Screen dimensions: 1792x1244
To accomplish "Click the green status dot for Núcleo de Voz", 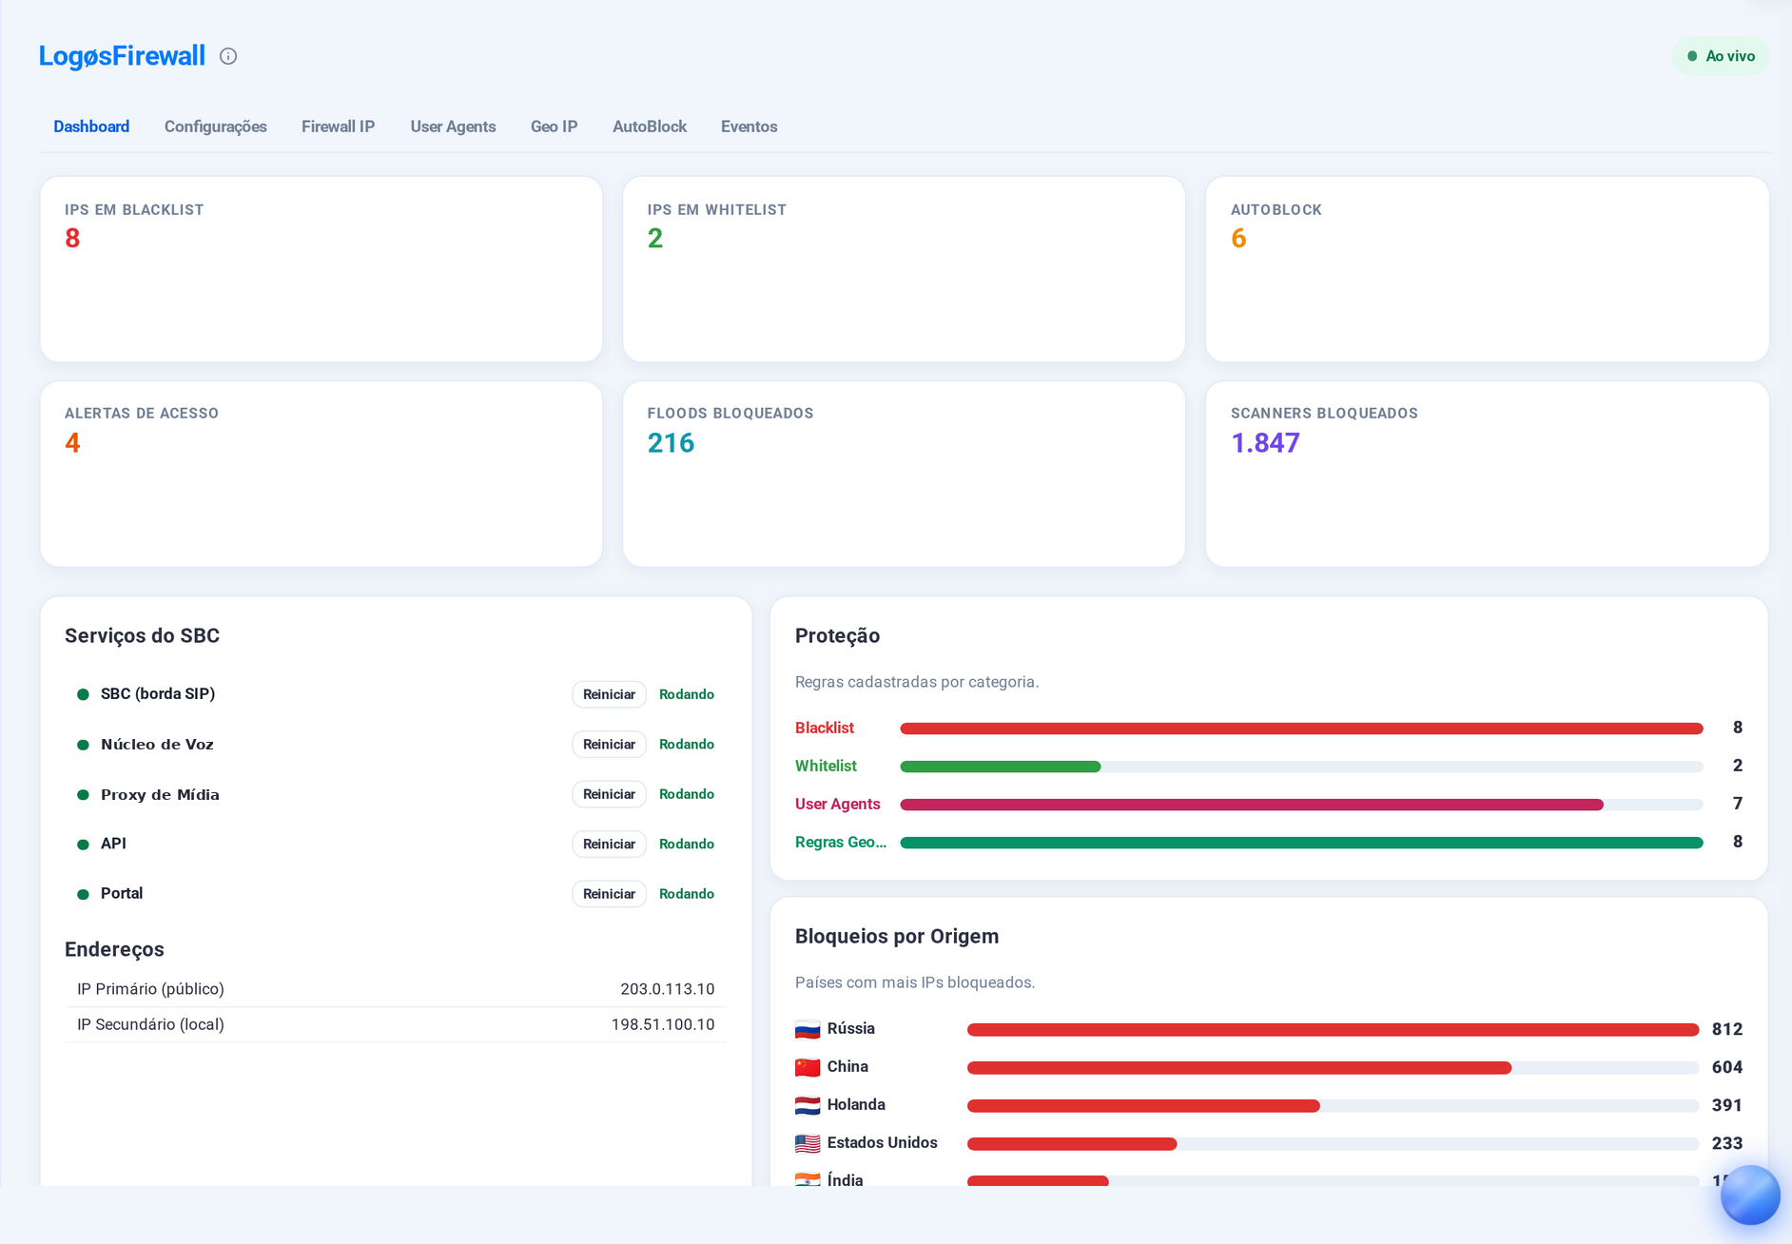I will [x=83, y=745].
